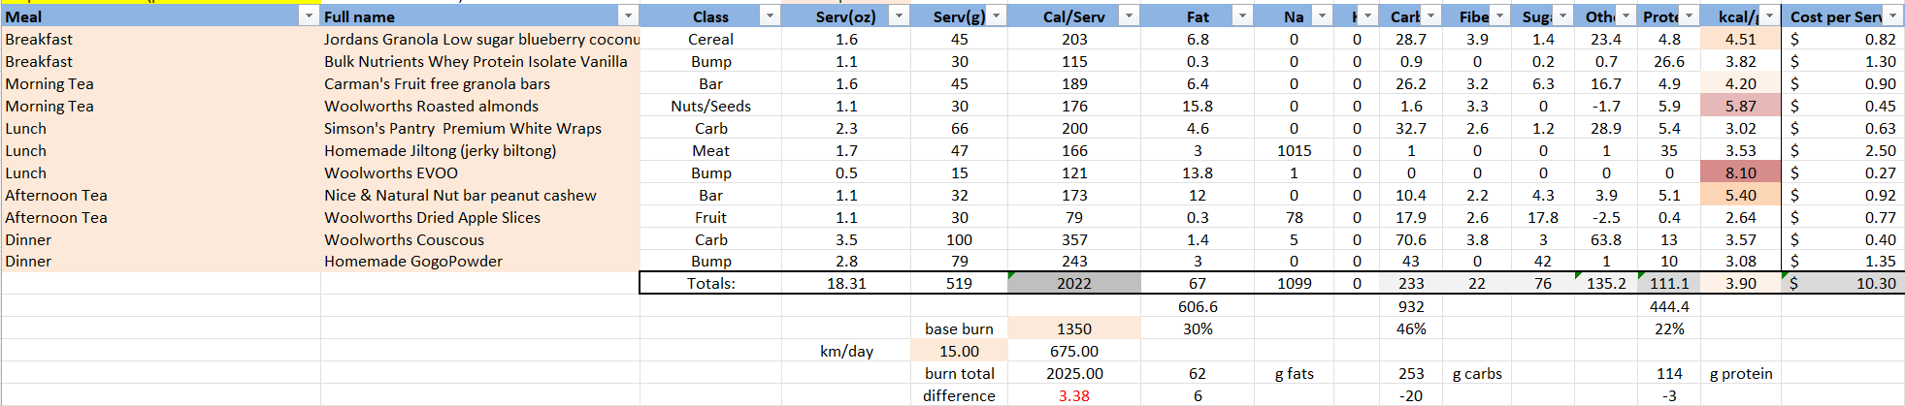Open the Fiber column filter dropdown

pos(1499,16)
